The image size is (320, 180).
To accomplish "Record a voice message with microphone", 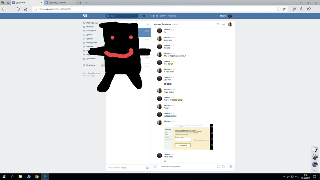I will pos(231,166).
